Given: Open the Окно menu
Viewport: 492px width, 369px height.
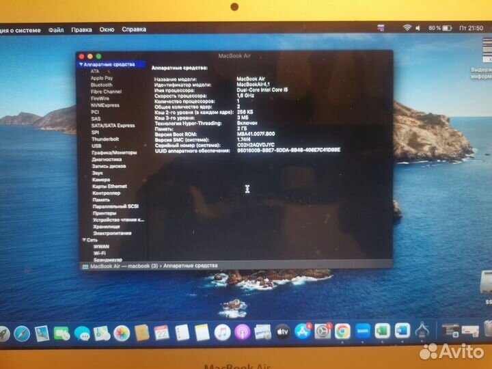Looking at the screenshot, I should pyautogui.click(x=107, y=29).
